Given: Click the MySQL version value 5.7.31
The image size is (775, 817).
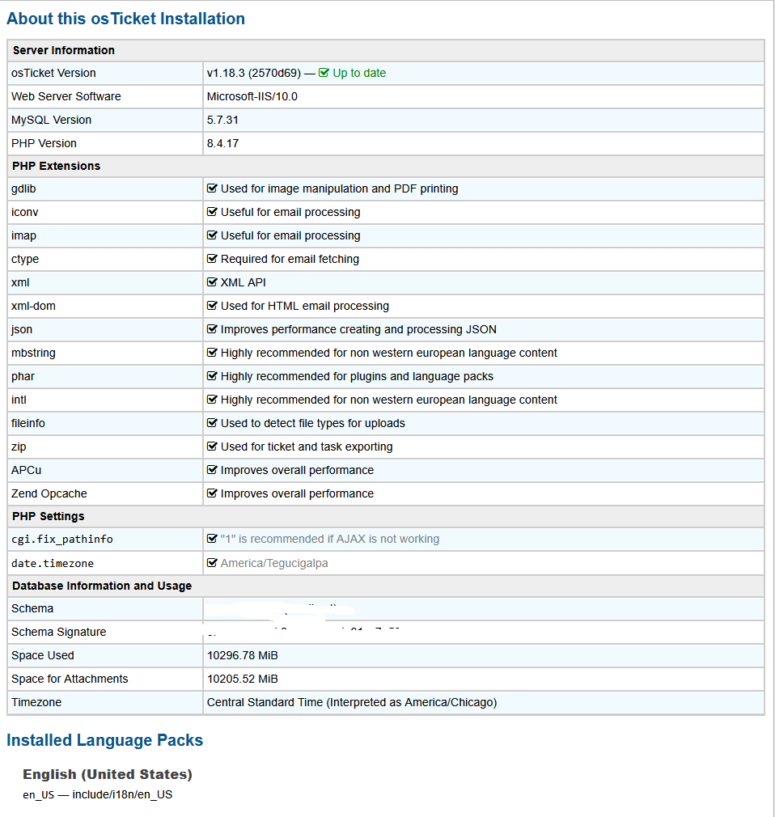Looking at the screenshot, I should pyautogui.click(x=222, y=120).
